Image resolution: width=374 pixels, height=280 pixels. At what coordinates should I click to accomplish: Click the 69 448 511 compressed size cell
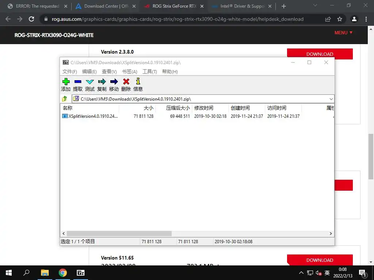click(x=180, y=116)
